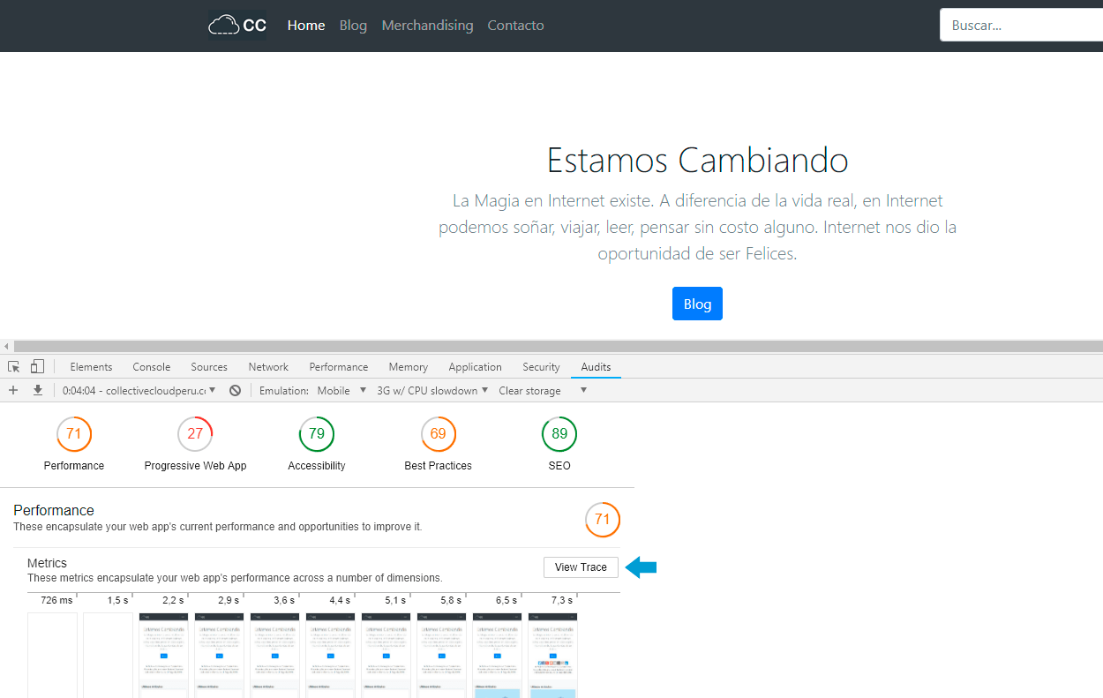Select the 4,4 s filmstrip frame
Image resolution: width=1103 pixels, height=698 pixels.
click(x=330, y=655)
